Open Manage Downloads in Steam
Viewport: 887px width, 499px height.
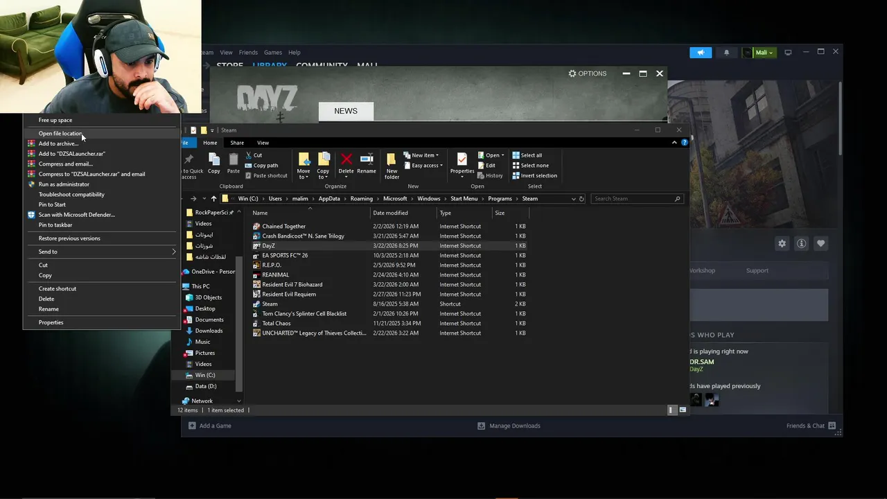point(509,426)
